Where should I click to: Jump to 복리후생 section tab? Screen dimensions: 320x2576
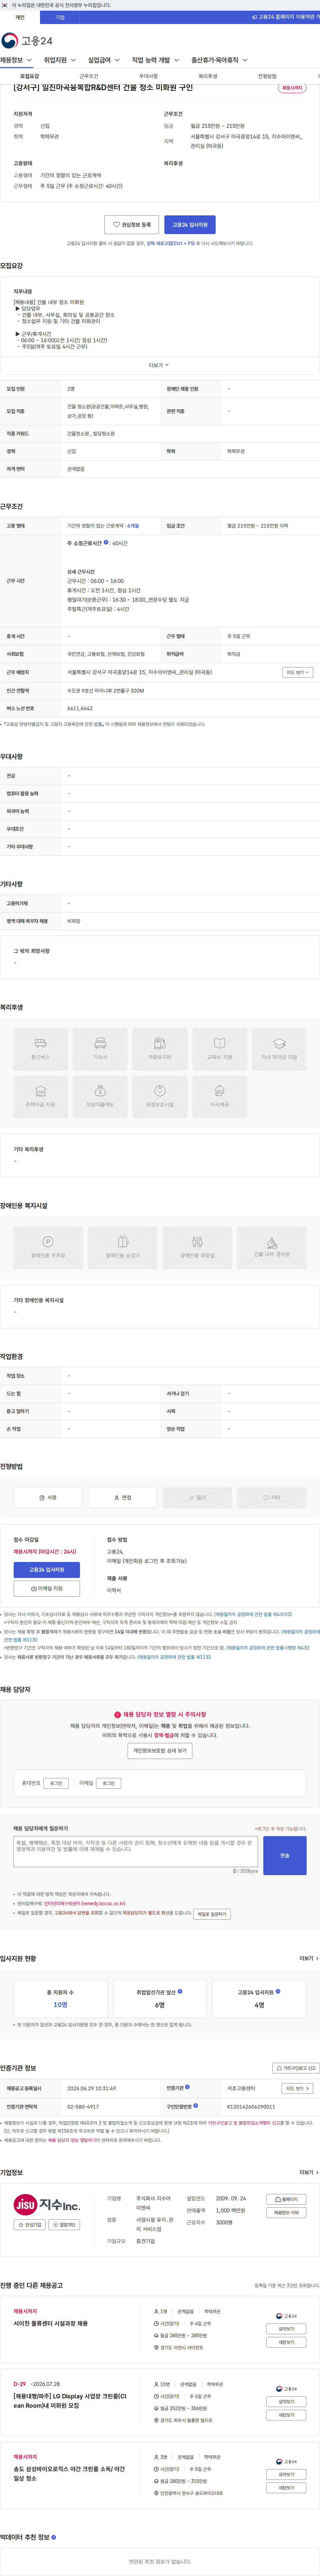point(207,76)
